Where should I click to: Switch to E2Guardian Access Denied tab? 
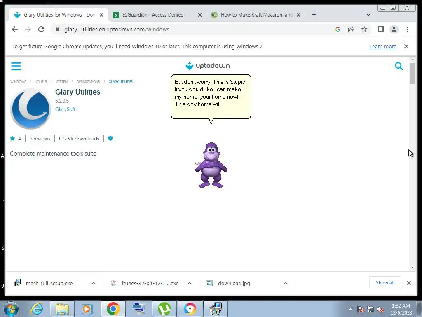point(153,15)
